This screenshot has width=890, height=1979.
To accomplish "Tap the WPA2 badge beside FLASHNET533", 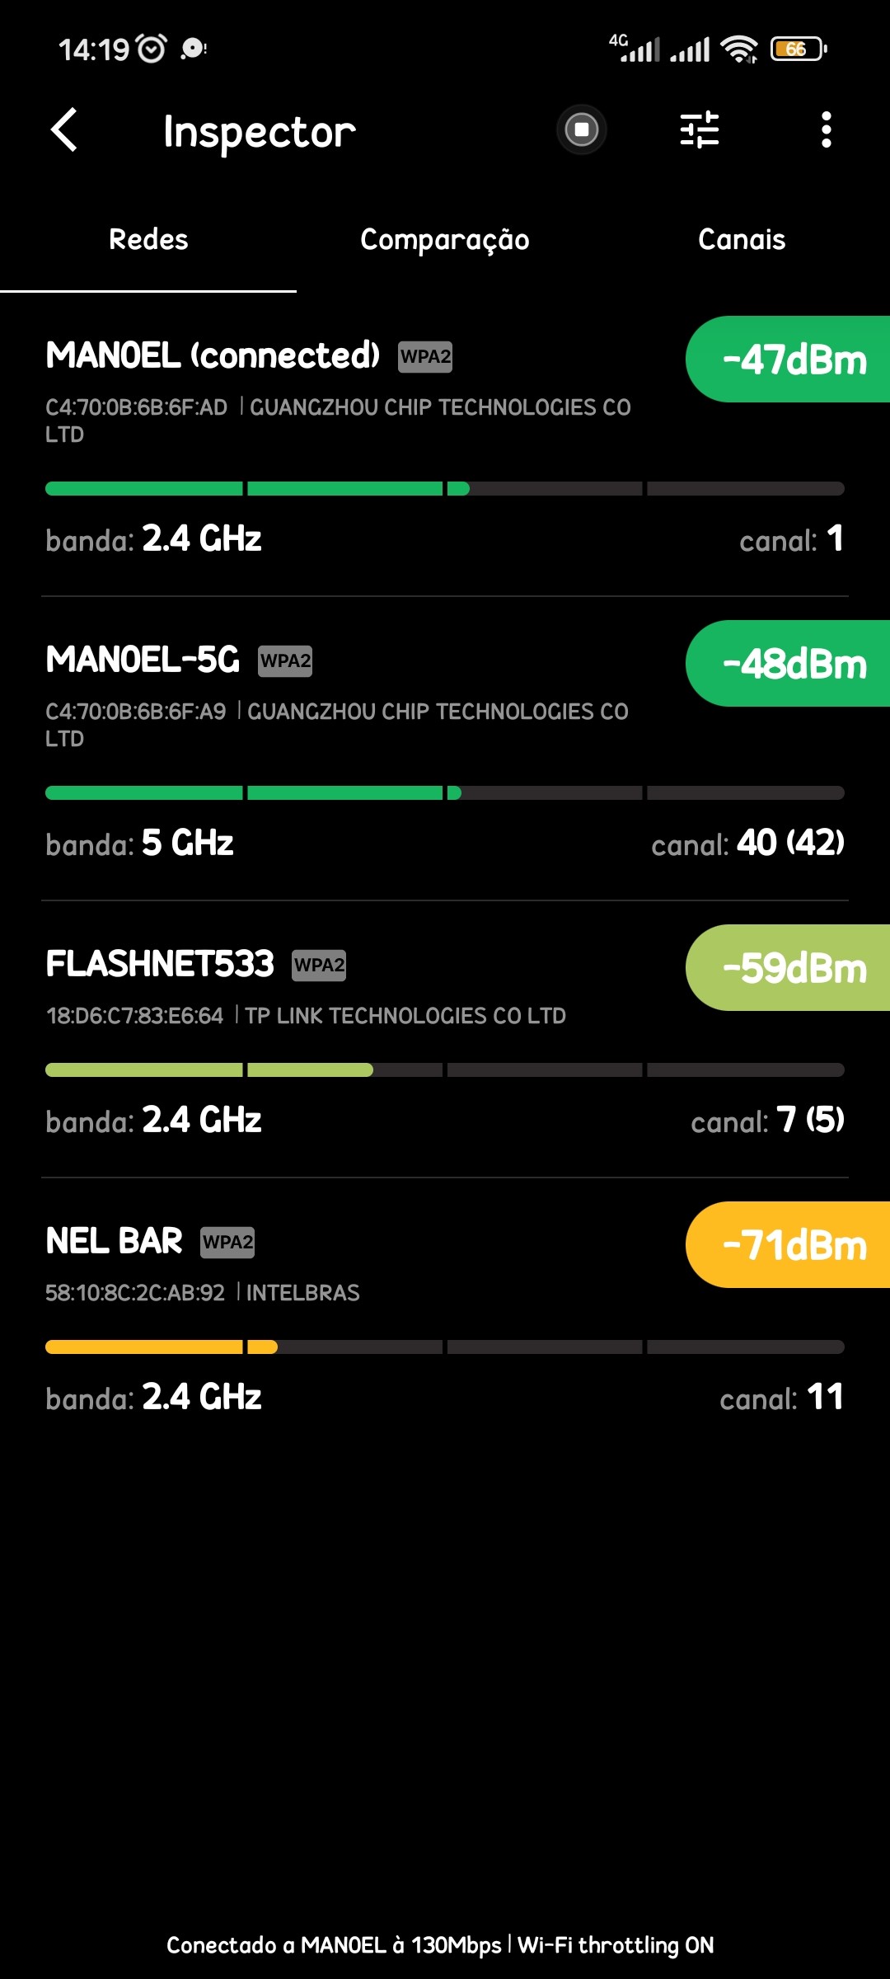I will click(x=319, y=966).
